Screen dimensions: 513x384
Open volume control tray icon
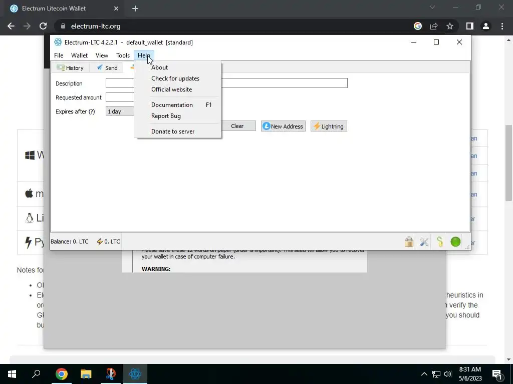448,374
